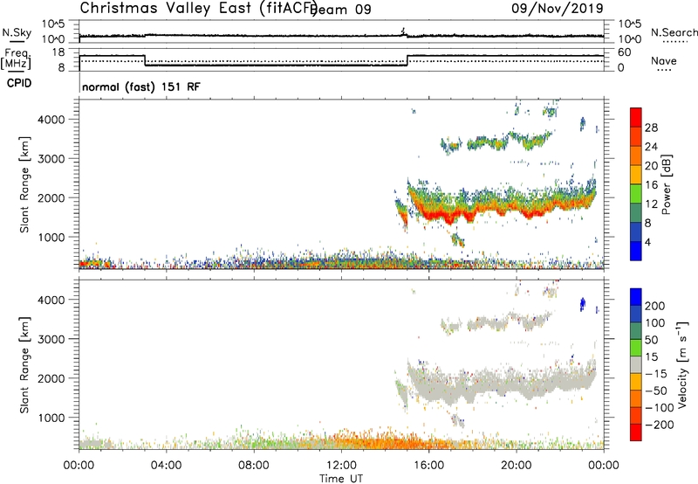The height and width of the screenshot is (484, 698).
Task: Click the 'Christmas Valley East (fitACF)' title
Action: point(199,8)
